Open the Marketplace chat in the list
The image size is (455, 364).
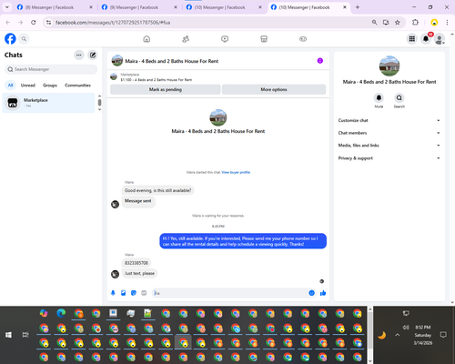point(48,103)
